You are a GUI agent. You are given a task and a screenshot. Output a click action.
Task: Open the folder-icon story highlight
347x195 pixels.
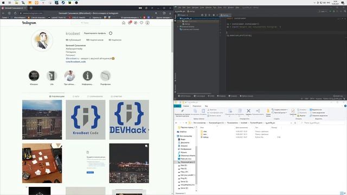tap(105, 76)
